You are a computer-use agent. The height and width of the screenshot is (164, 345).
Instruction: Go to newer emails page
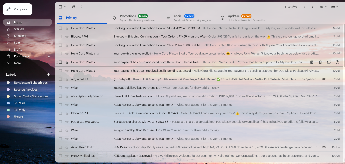click(304, 7)
